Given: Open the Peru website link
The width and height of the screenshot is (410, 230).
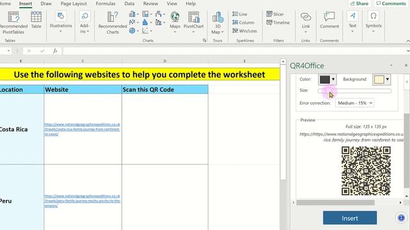Looking at the screenshot, I should pos(82,201).
